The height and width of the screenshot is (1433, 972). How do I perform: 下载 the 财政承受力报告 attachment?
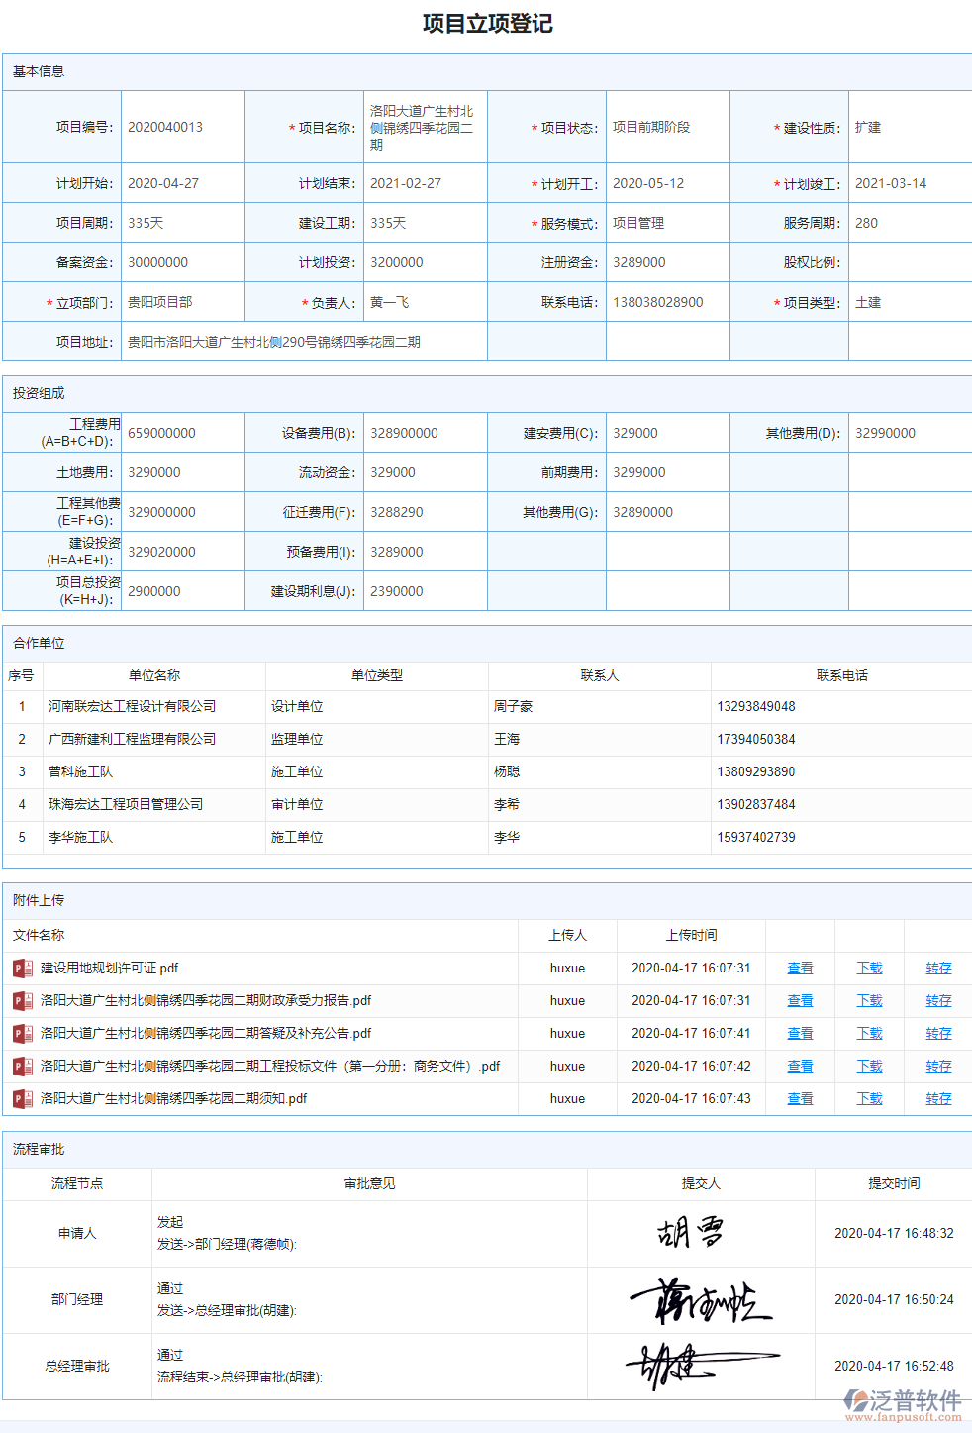click(868, 1000)
